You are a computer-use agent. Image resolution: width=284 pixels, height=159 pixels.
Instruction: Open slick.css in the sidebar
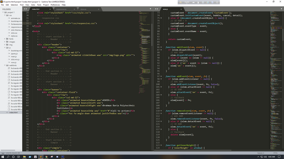coord(14,33)
